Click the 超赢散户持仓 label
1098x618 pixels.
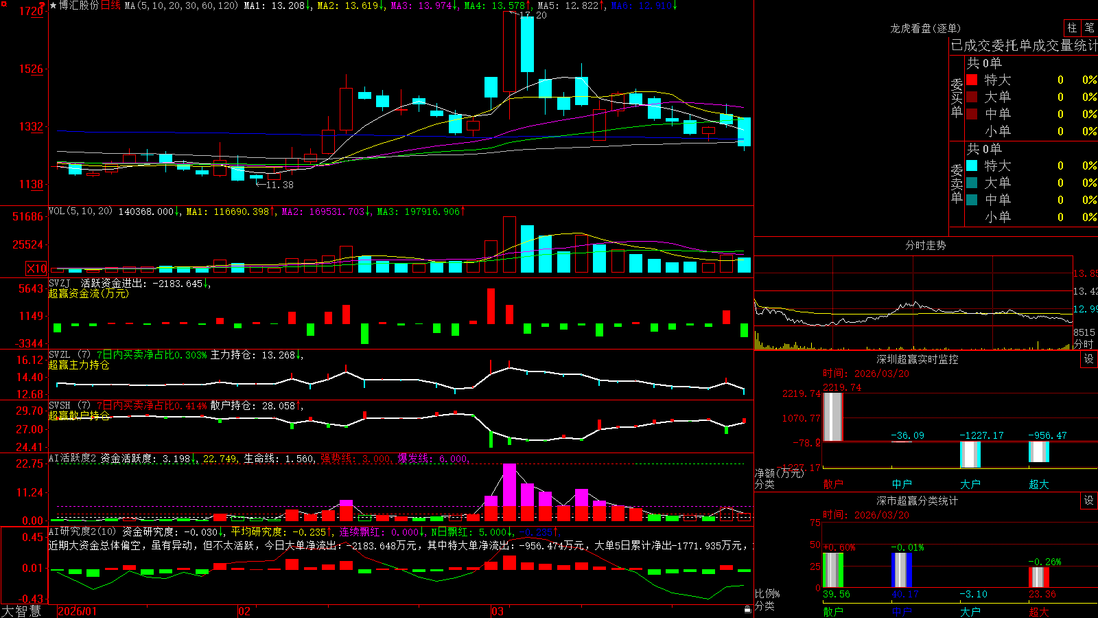coord(79,415)
